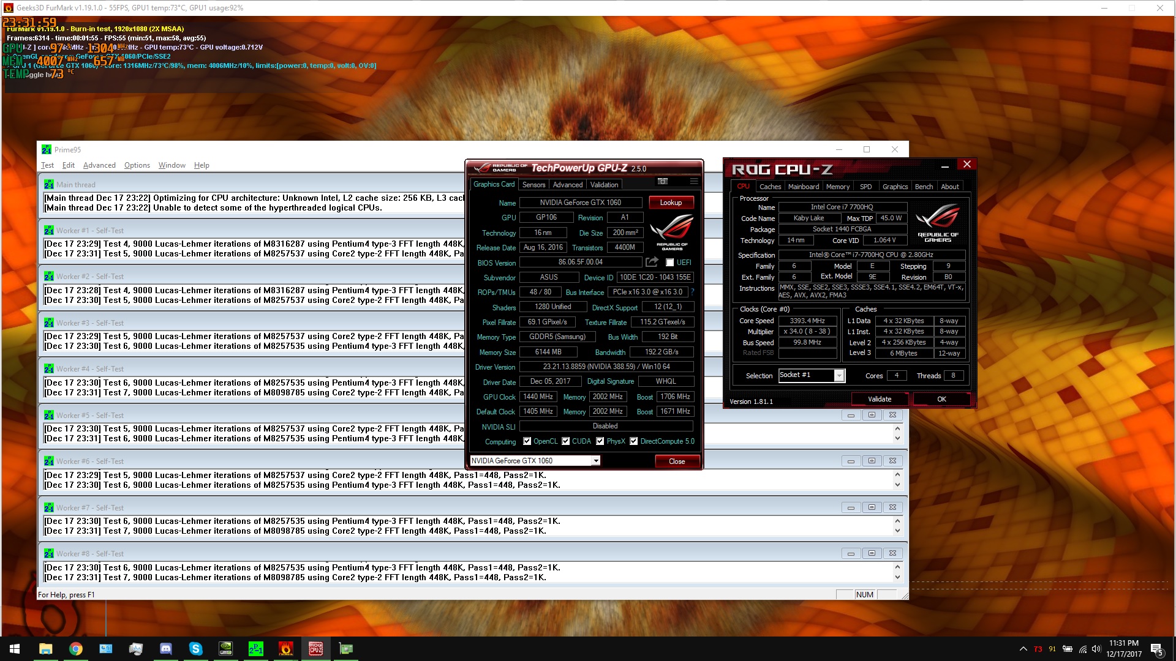
Task: Open the Socket #1 selection dropdown
Action: click(839, 376)
